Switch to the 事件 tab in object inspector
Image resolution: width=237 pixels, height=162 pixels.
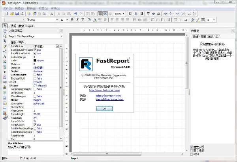21,42
